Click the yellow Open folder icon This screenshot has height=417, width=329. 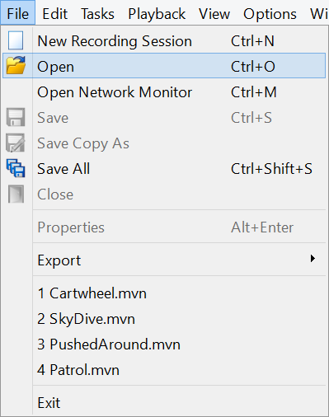16,65
